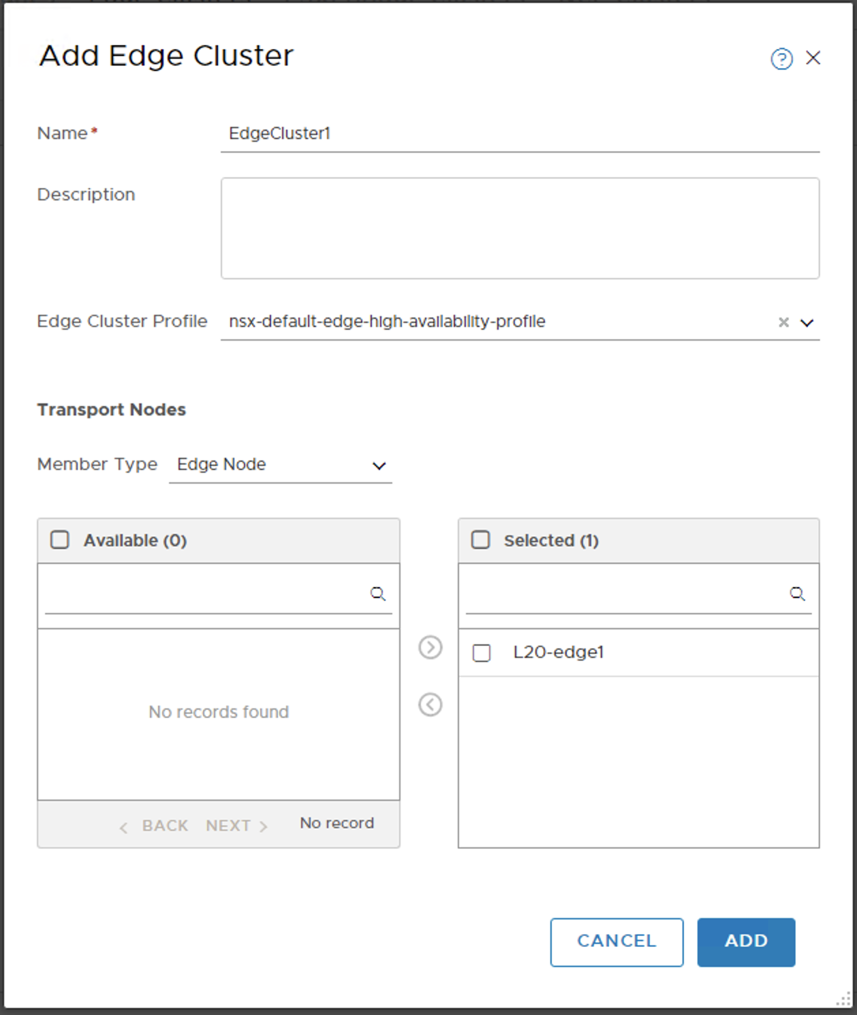Click the ADD button
The width and height of the screenshot is (857, 1015).
coord(746,941)
